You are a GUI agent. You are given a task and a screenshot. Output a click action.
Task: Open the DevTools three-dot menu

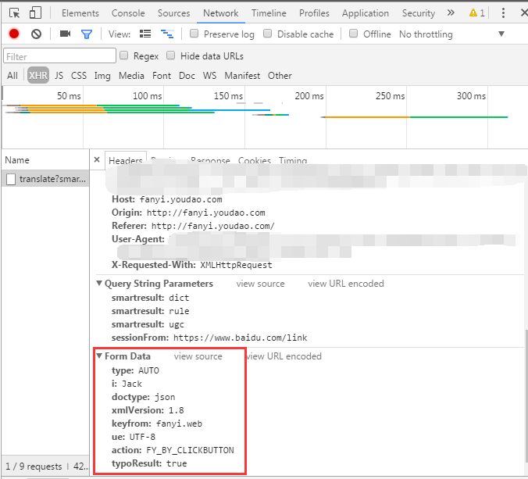[503, 13]
